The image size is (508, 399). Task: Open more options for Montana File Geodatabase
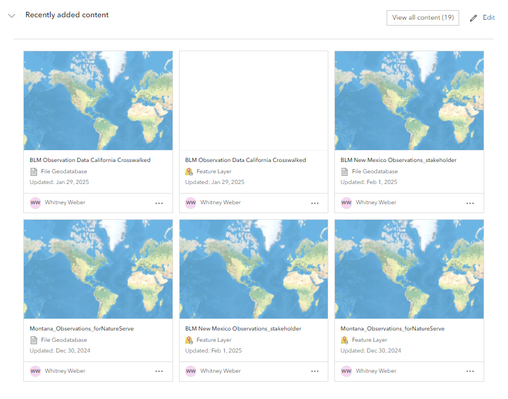(x=159, y=372)
